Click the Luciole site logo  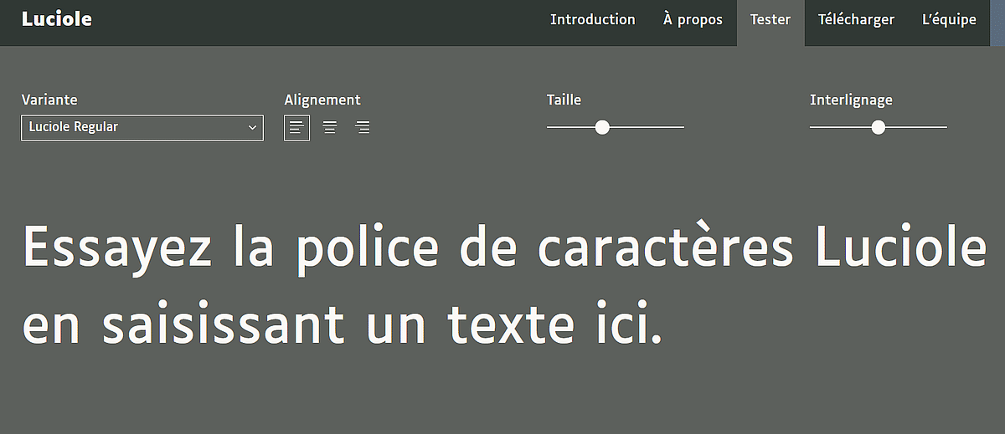[57, 19]
